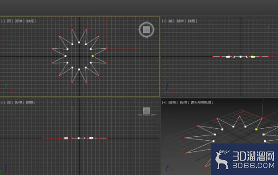Open the 线框 shading menu in the Front (前) viewport

tap(192, 21)
